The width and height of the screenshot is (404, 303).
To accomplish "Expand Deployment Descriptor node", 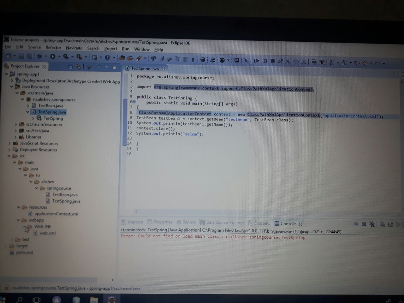I will (x=12, y=80).
